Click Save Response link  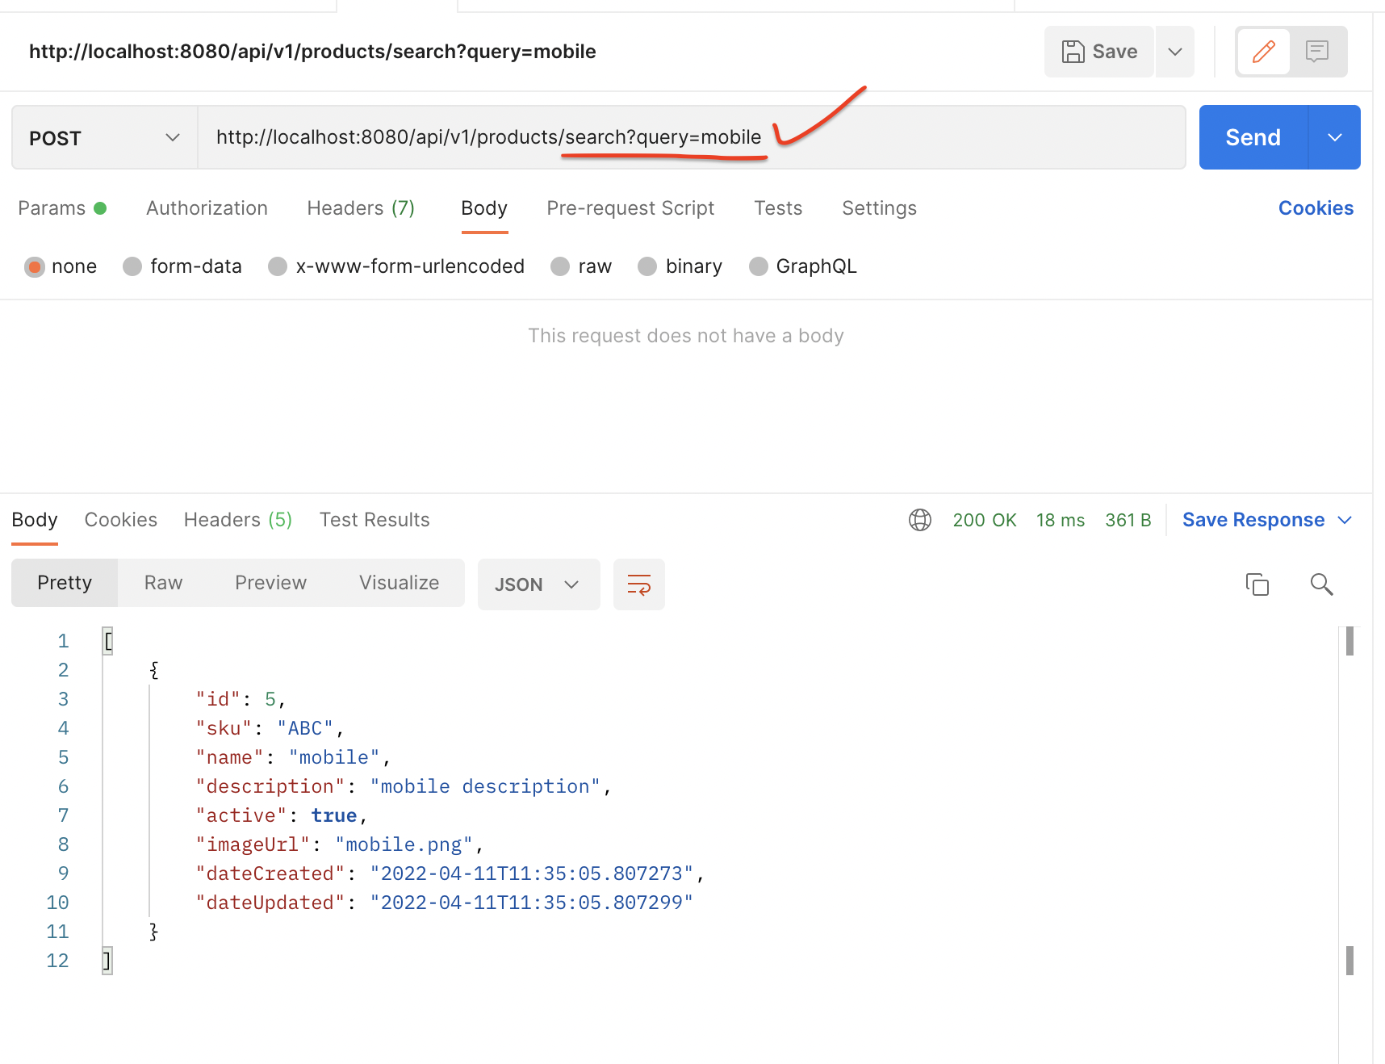[x=1253, y=520]
